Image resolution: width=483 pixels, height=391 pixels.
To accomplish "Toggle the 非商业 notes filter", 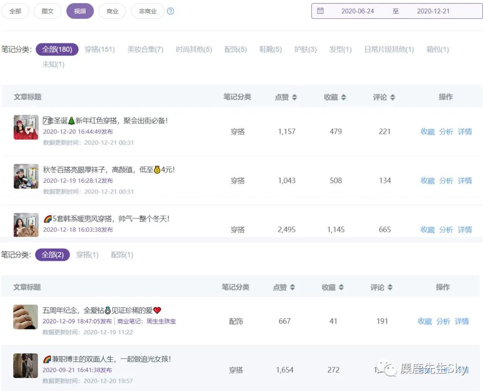I will 147,11.
